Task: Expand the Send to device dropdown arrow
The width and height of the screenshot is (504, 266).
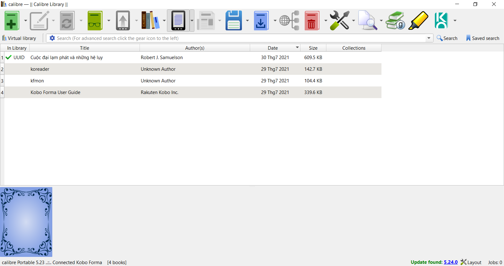Action: click(136, 21)
